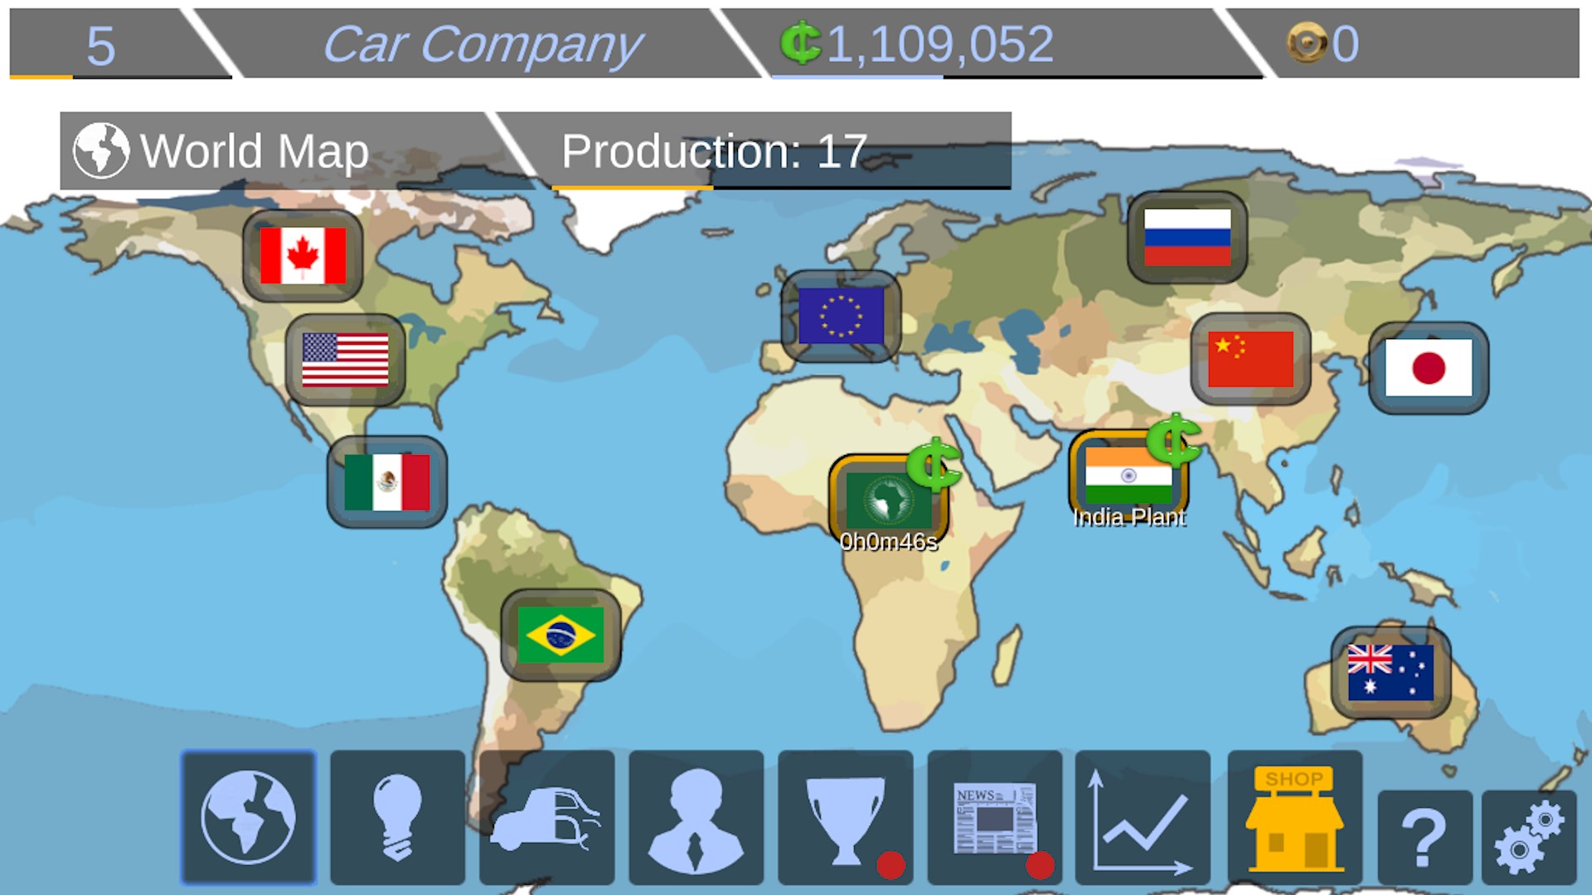Screen dimensions: 1592x895
Task: Collect cash from India Plant
Action: pos(1172,443)
